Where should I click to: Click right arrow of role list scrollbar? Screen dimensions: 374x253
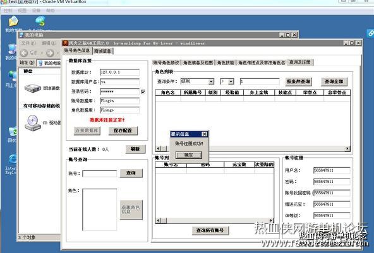(x=347, y=148)
